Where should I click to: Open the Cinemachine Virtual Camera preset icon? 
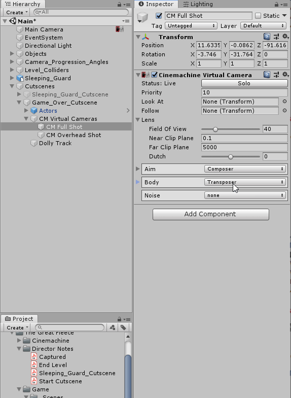click(276, 75)
